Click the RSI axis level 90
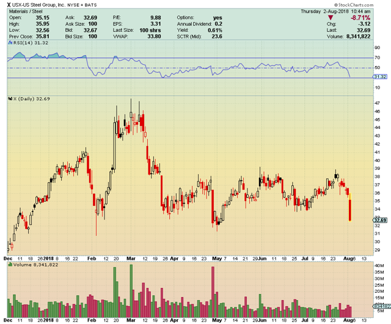The height and width of the screenshot is (324, 391). (x=378, y=48)
